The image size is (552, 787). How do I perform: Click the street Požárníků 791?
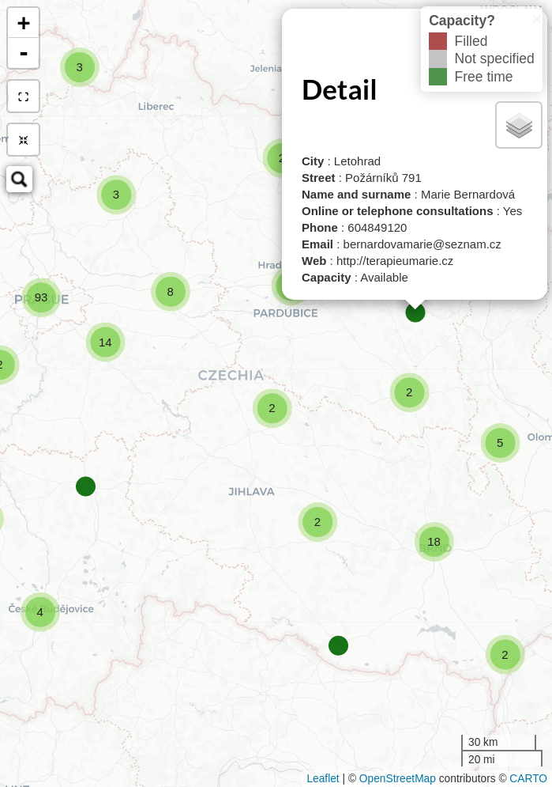click(383, 178)
